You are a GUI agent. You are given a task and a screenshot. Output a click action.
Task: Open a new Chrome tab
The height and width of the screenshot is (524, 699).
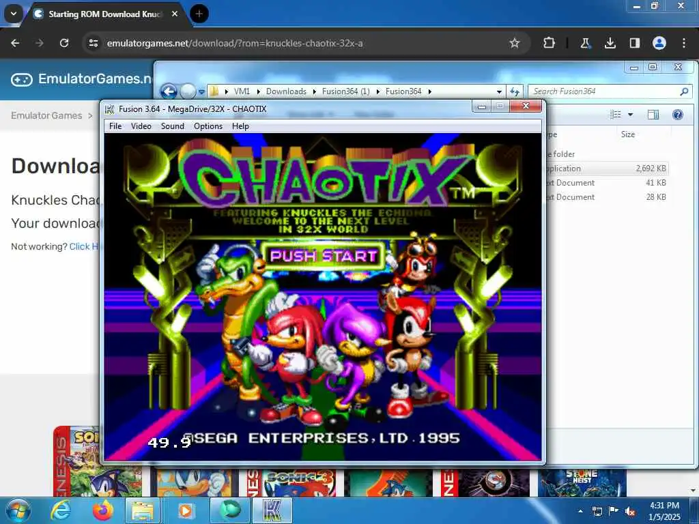pos(199,14)
